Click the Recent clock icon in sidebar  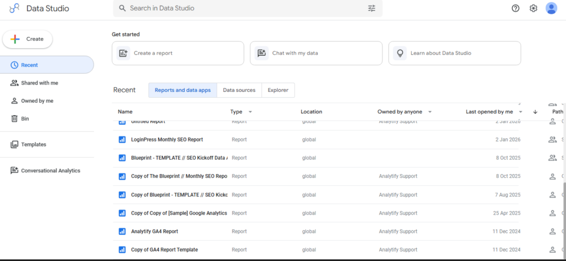pos(14,65)
